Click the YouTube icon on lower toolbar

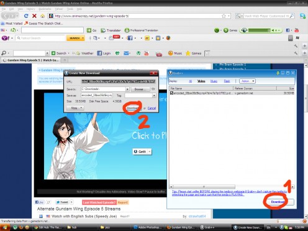(x=147, y=53)
